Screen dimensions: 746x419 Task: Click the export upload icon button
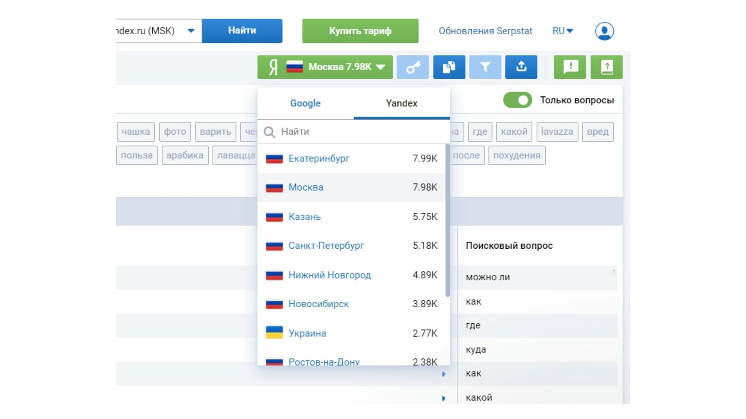tap(521, 67)
